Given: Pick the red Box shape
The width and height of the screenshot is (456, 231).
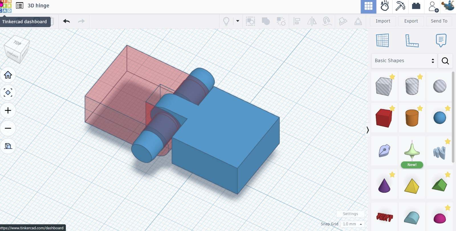Looking at the screenshot, I should [x=384, y=118].
